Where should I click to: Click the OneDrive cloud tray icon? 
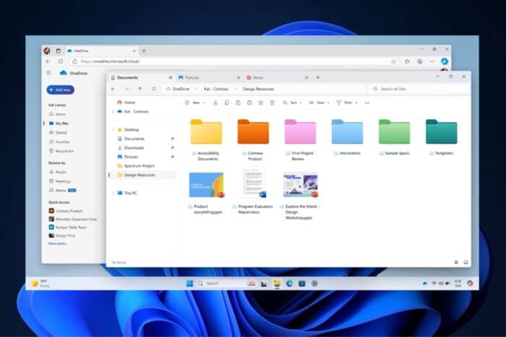coord(425,284)
